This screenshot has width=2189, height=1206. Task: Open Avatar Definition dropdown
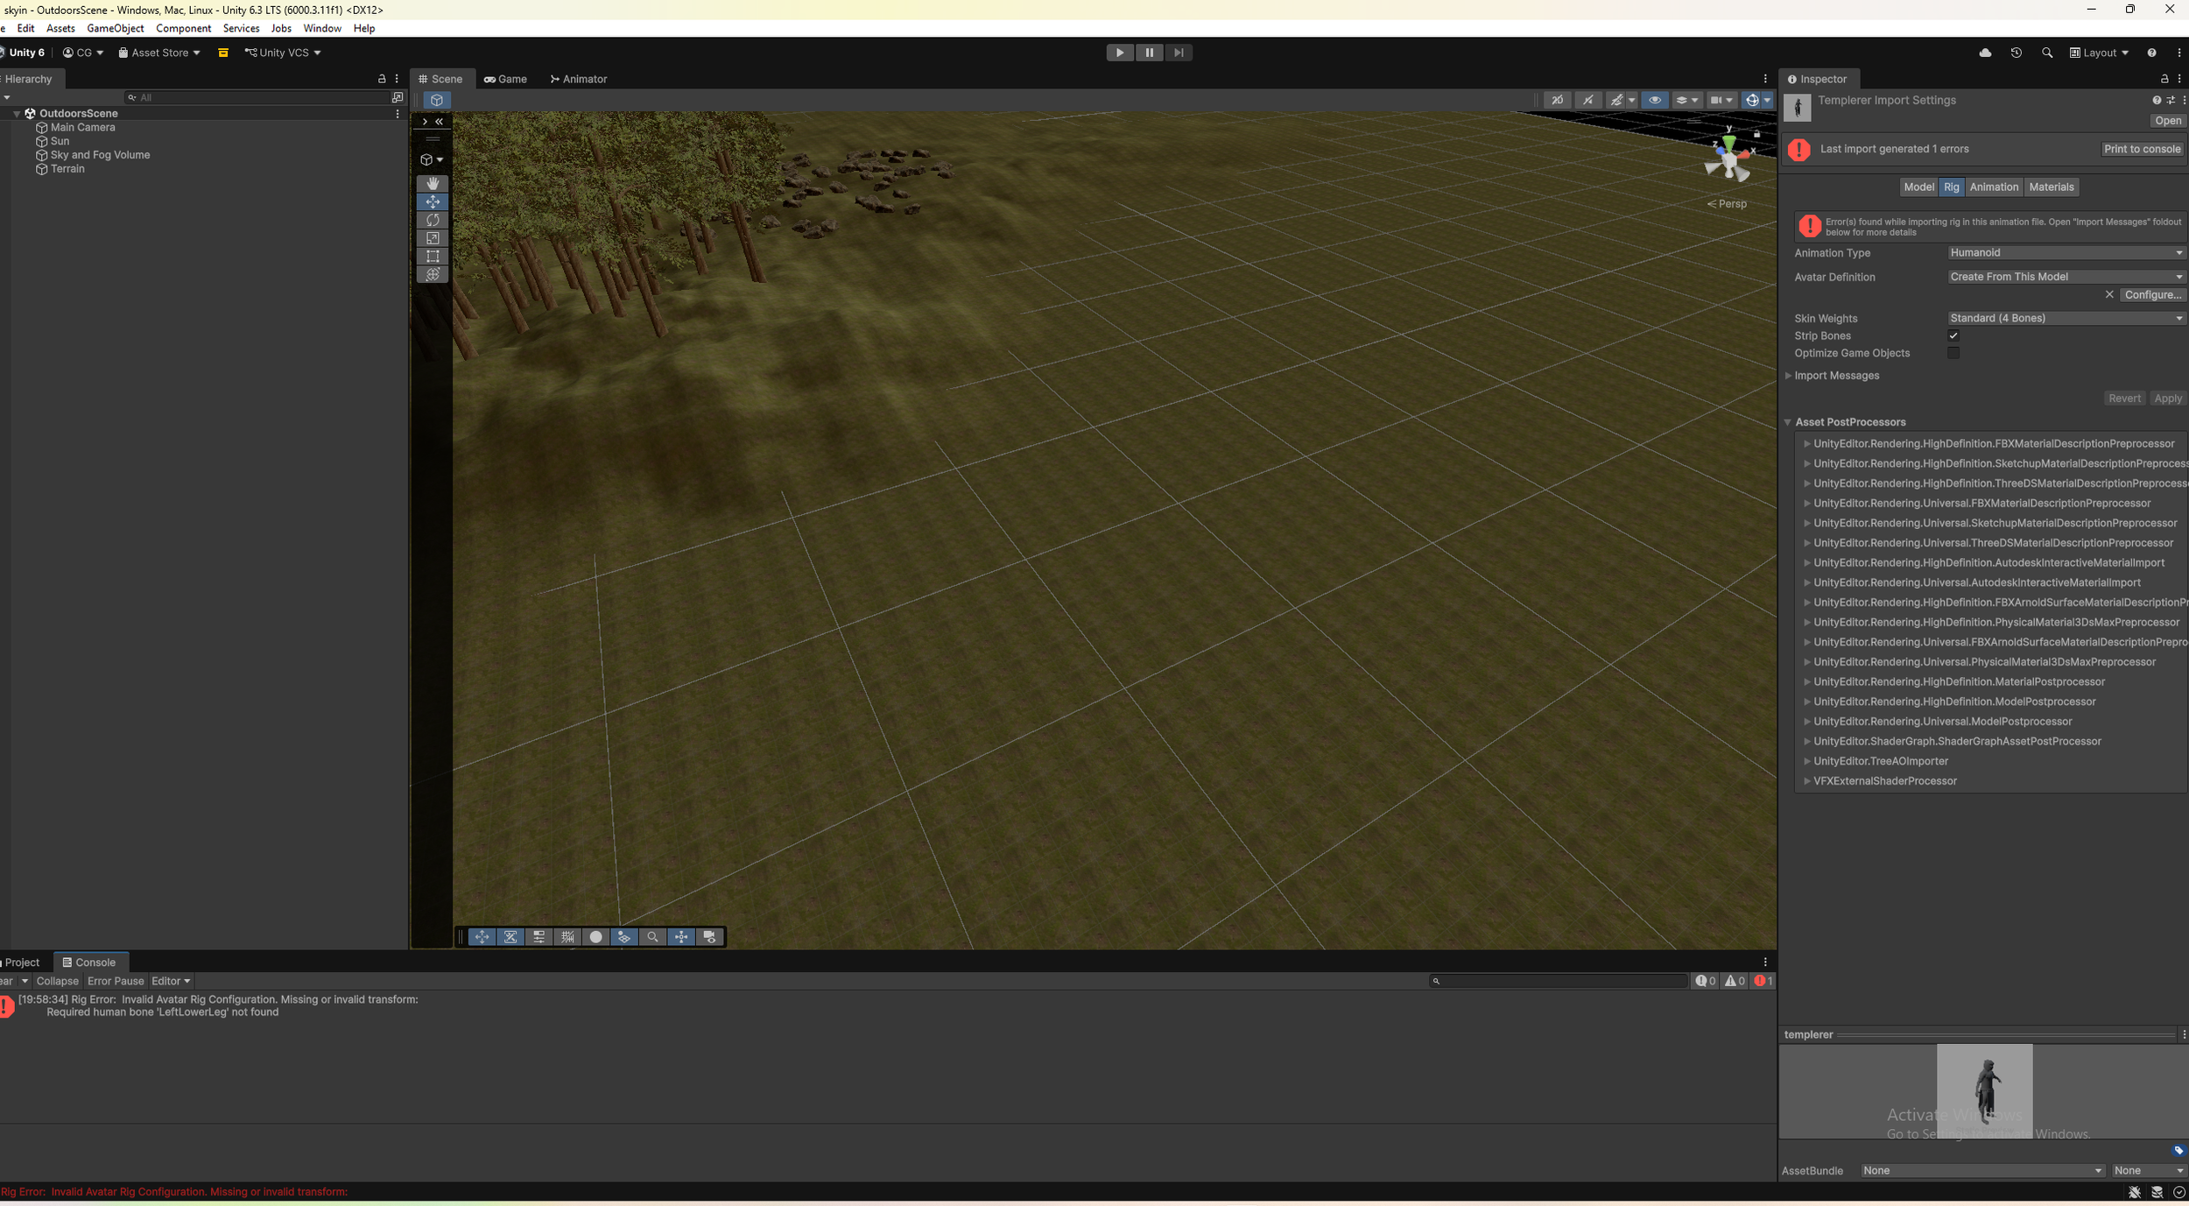tap(2066, 277)
